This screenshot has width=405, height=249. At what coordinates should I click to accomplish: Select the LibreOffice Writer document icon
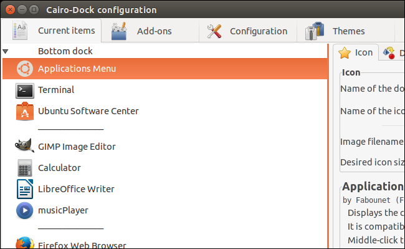[x=25, y=189]
